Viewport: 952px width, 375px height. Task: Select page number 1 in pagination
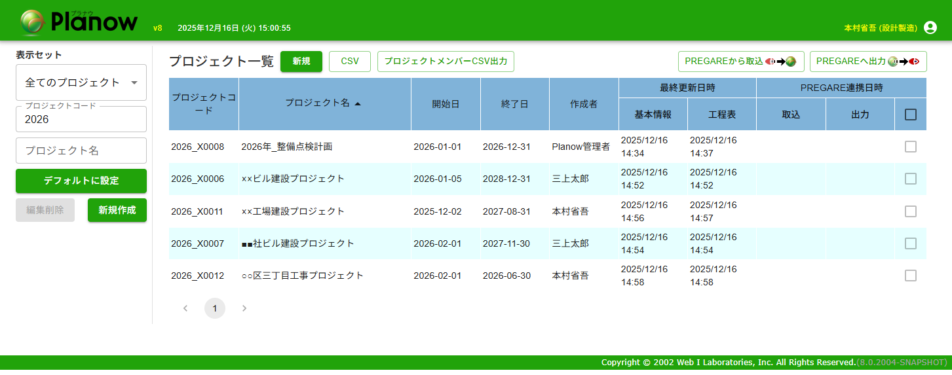click(x=215, y=308)
